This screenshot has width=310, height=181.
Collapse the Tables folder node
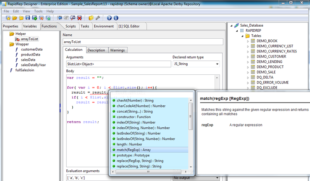click(242, 36)
